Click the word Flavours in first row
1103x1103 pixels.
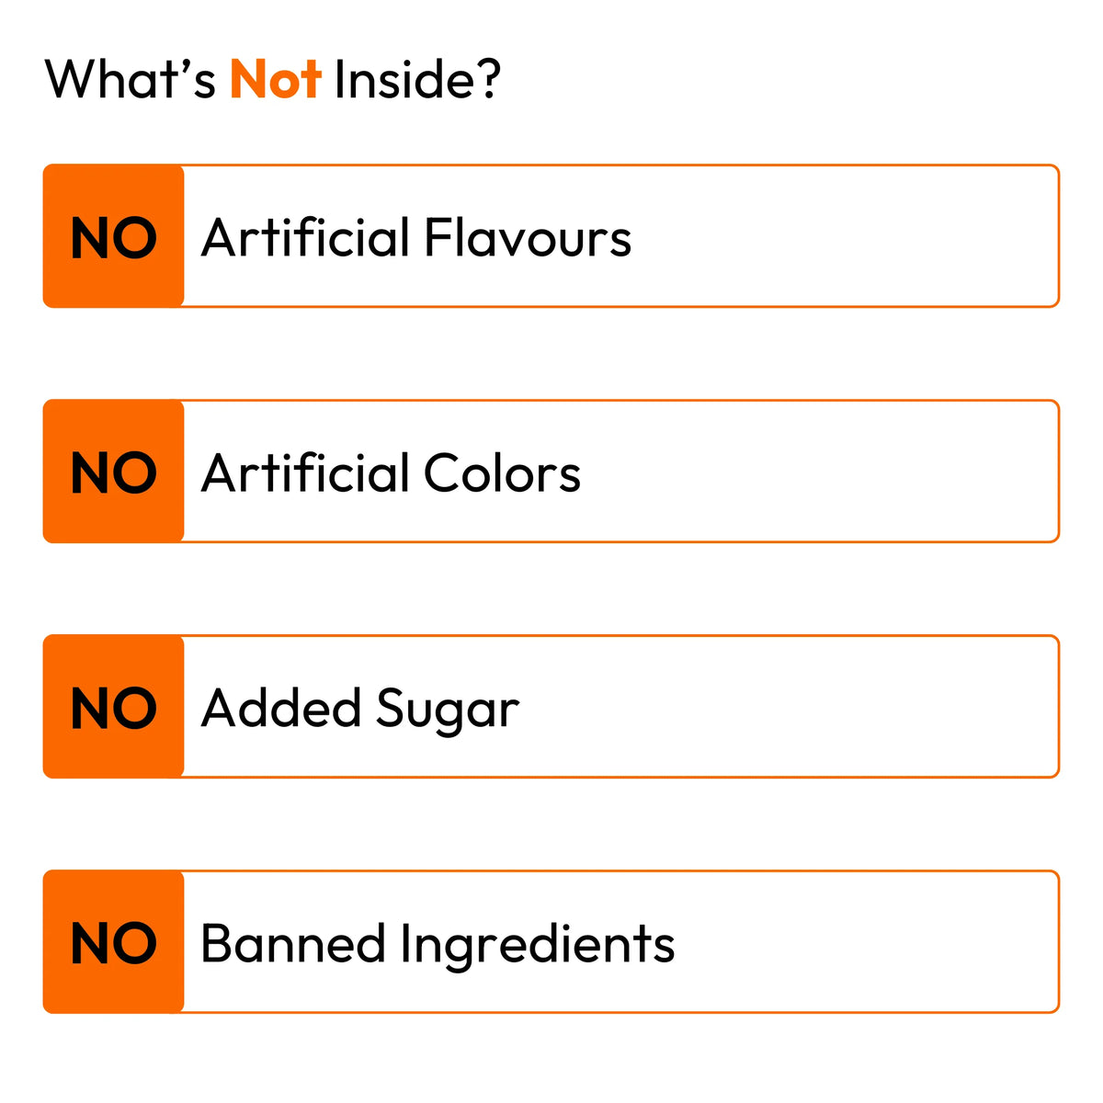pyautogui.click(x=528, y=238)
